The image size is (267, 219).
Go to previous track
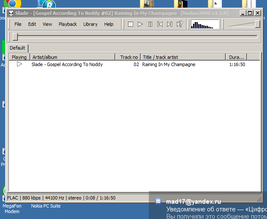click(160, 24)
